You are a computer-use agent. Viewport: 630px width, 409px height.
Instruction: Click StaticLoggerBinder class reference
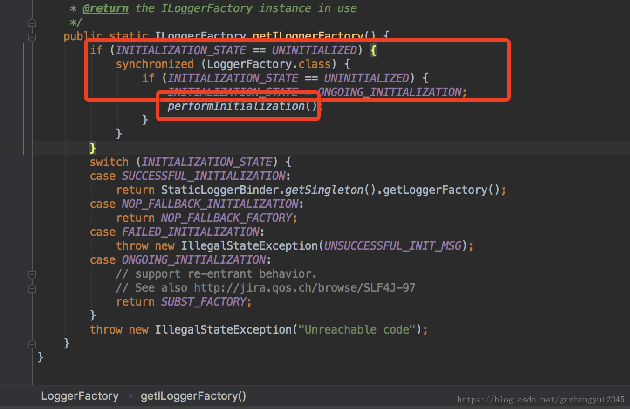coord(220,190)
